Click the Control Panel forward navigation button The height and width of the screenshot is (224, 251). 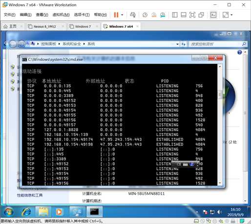[21, 44]
